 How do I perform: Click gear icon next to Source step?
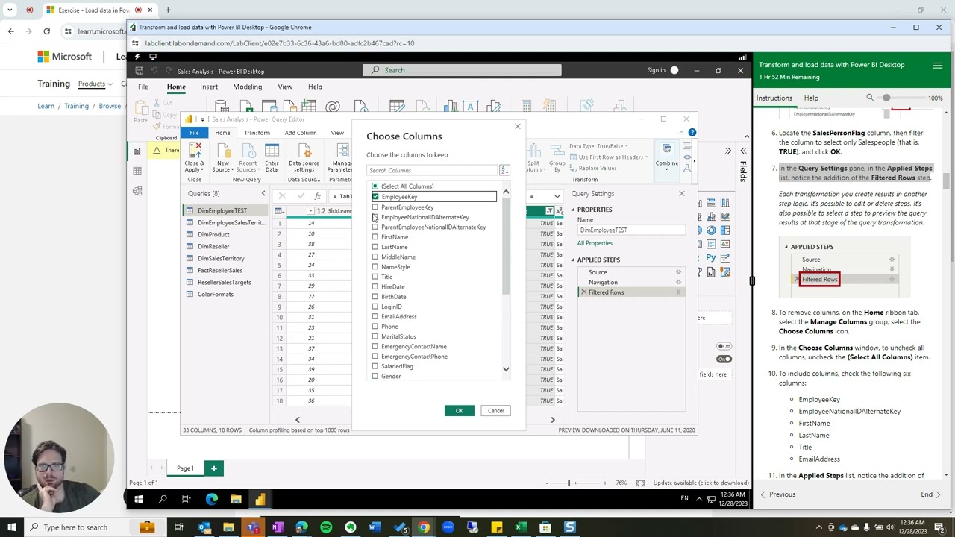(x=678, y=272)
